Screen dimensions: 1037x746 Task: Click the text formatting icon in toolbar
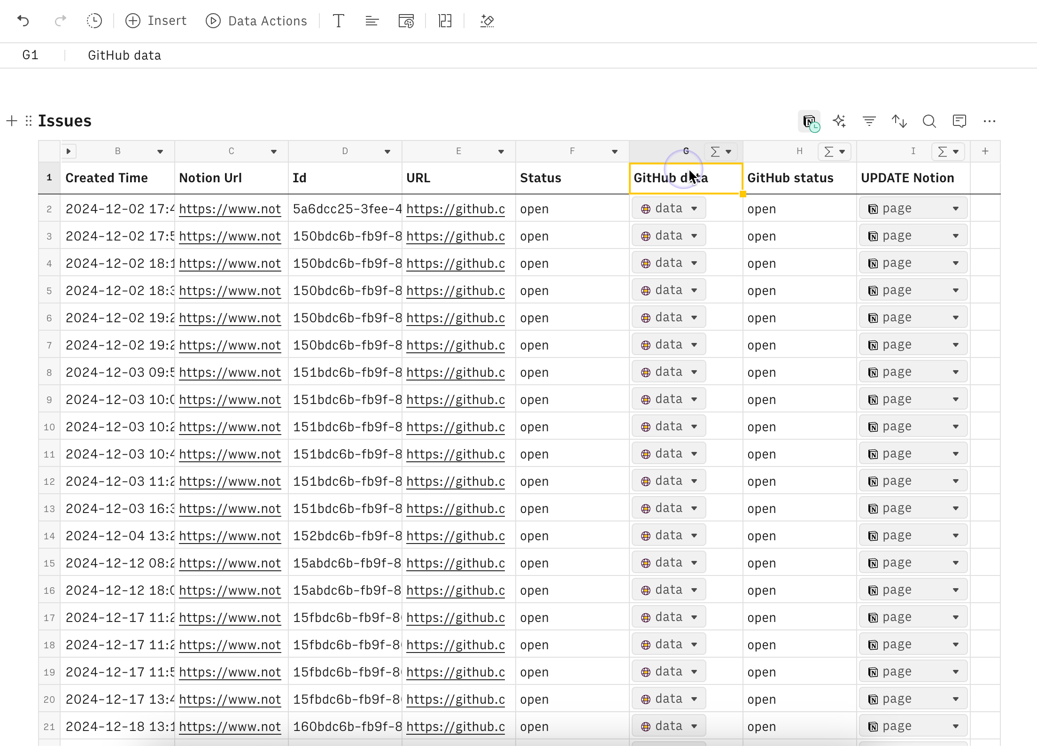click(338, 21)
